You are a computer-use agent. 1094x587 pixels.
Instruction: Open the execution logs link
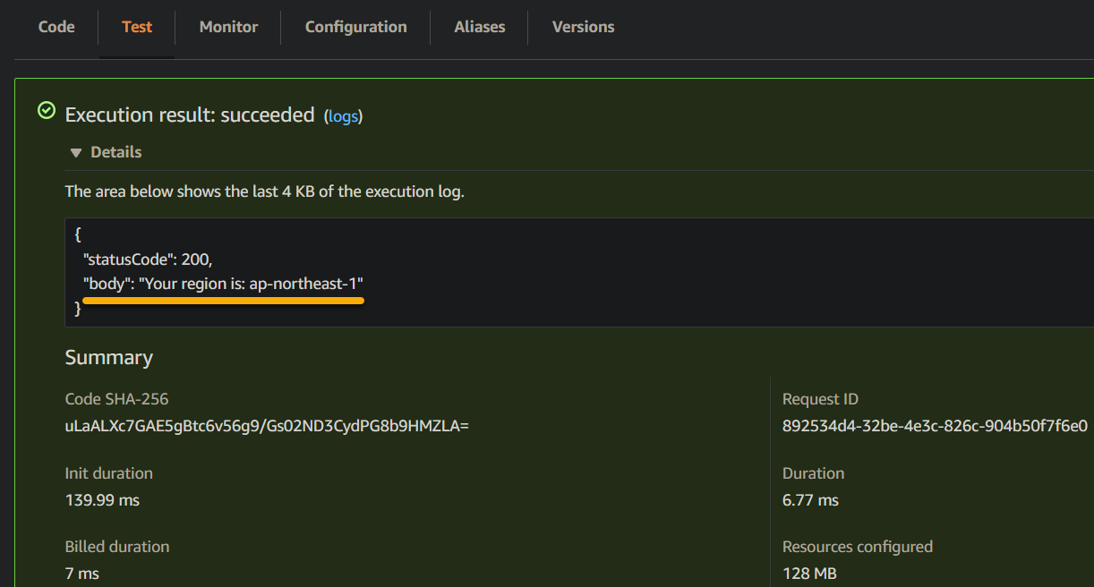pos(343,116)
